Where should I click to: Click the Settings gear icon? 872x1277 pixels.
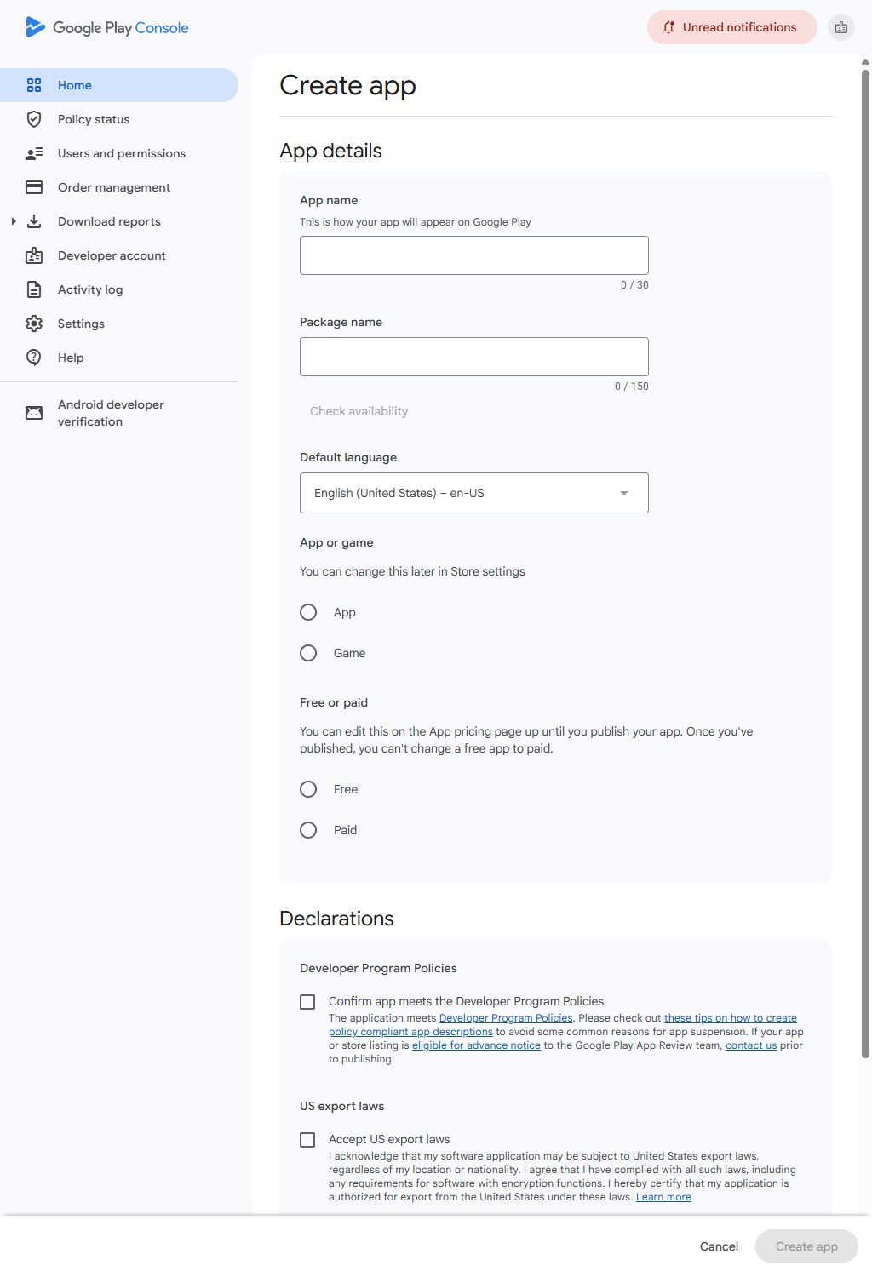[x=34, y=324]
